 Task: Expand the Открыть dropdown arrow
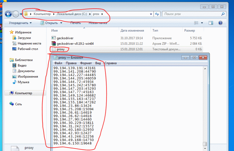pos(61,23)
